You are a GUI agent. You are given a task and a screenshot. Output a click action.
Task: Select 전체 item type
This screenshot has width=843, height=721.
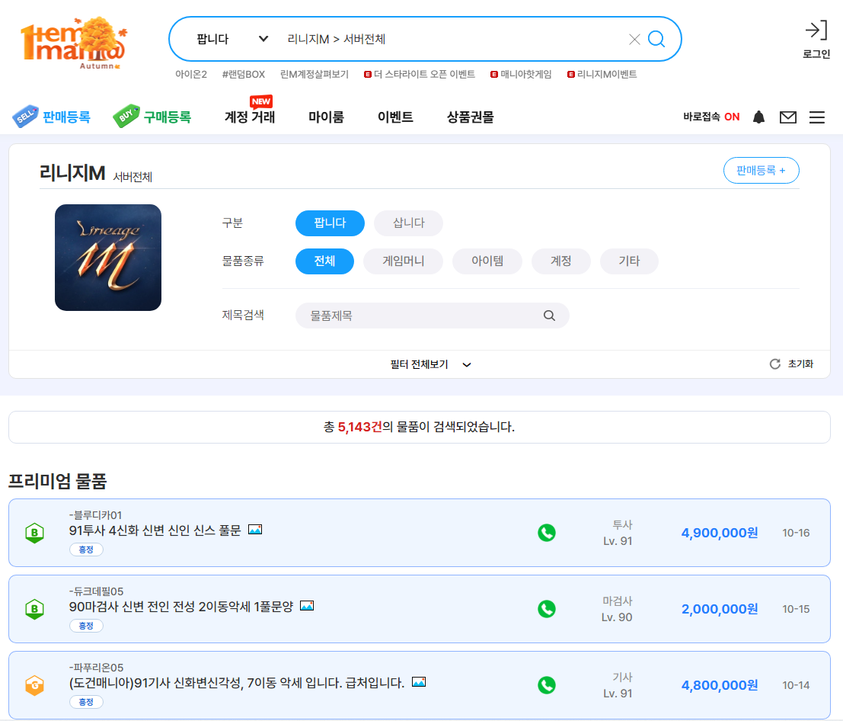(x=324, y=261)
